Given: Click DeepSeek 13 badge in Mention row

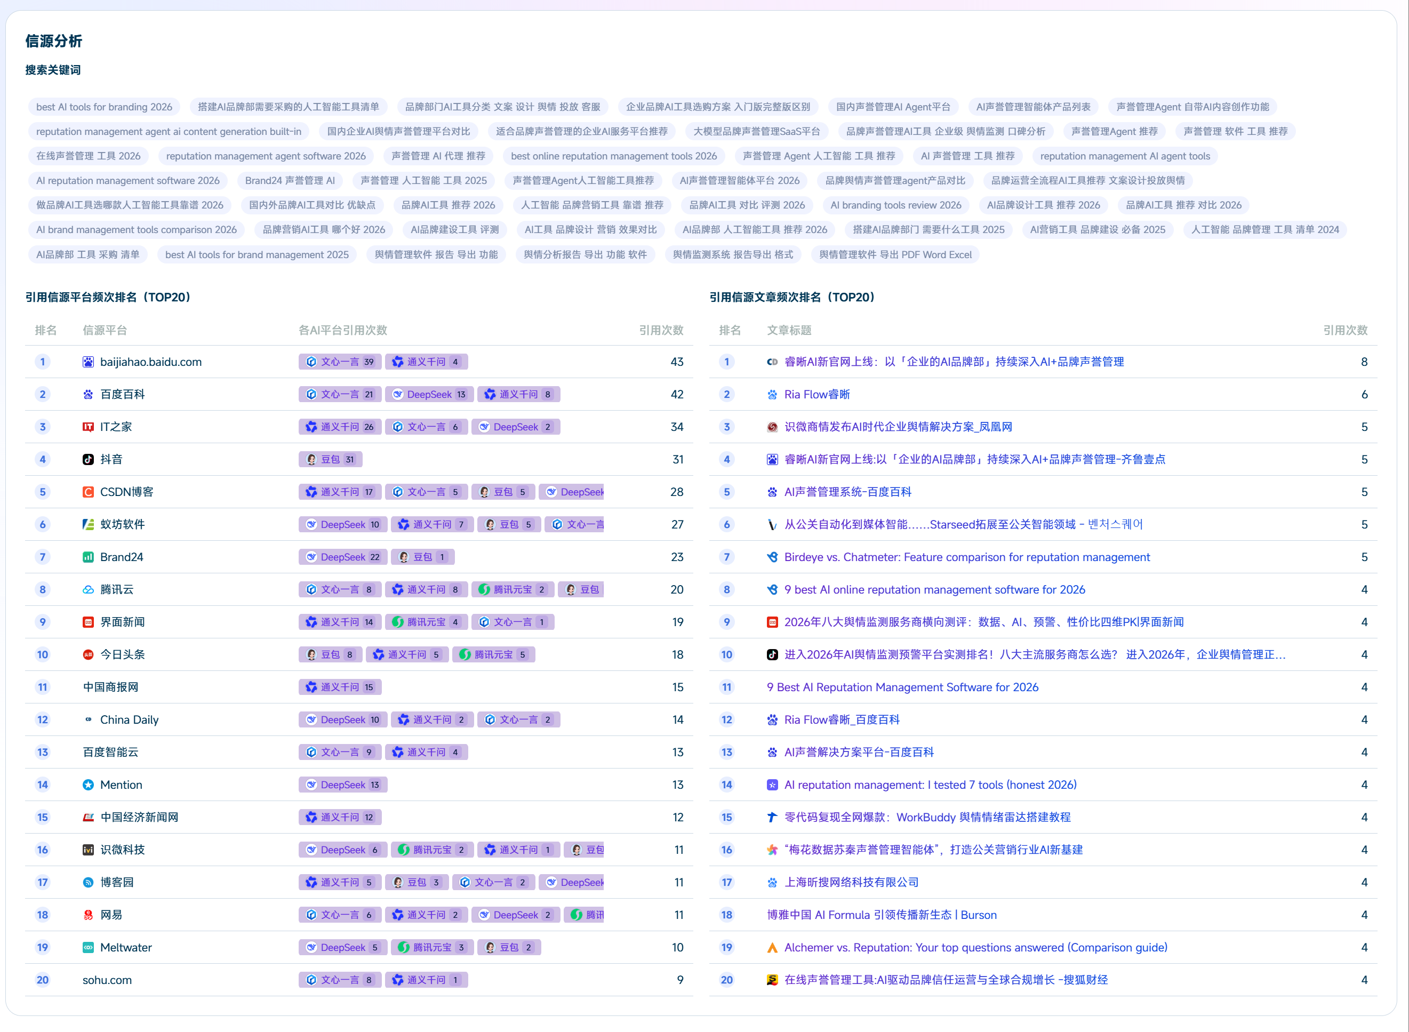Looking at the screenshot, I should coord(343,785).
